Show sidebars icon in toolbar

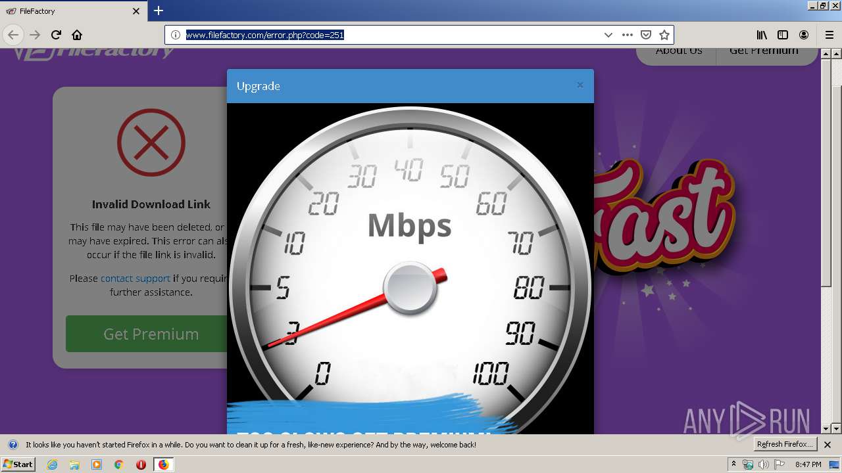click(783, 35)
